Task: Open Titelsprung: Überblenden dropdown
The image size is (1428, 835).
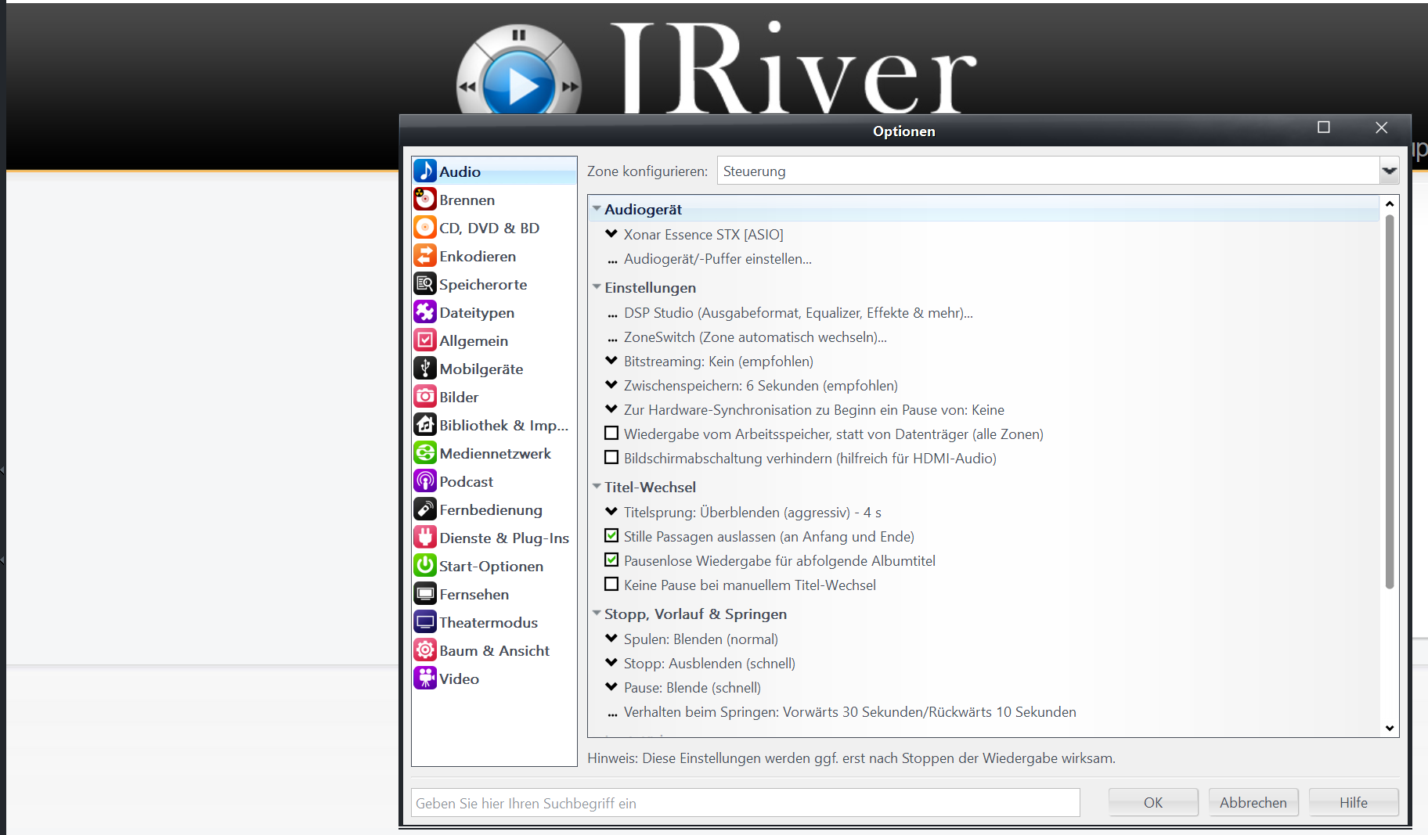Action: 611,511
